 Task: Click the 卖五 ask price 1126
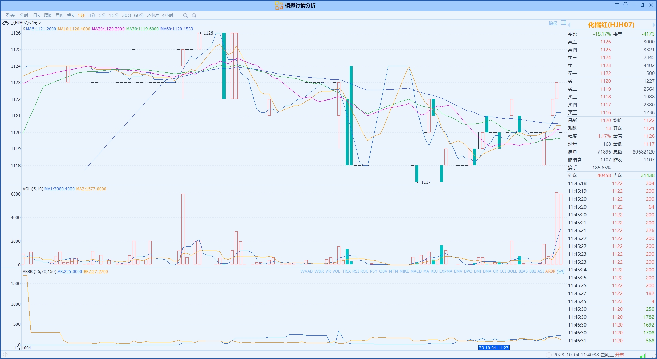(606, 42)
